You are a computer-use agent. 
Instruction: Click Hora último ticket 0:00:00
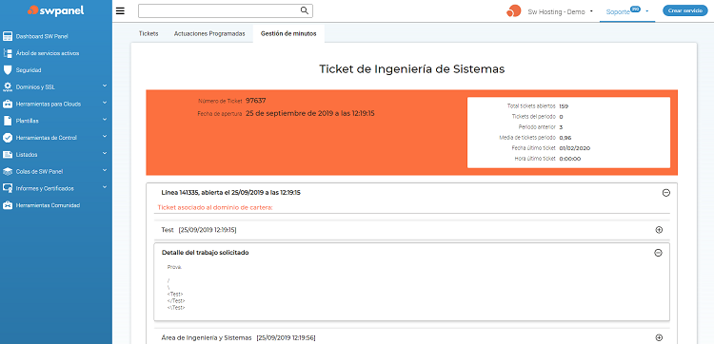tap(569, 159)
